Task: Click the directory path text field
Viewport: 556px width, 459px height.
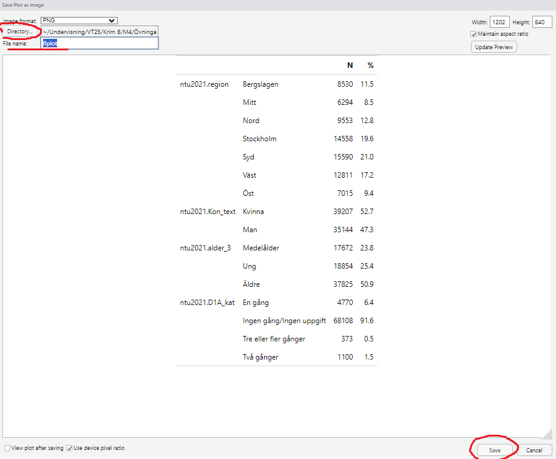Action: pos(100,32)
